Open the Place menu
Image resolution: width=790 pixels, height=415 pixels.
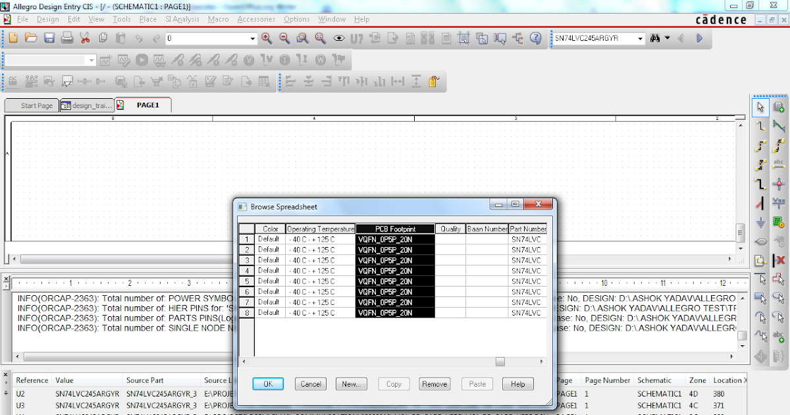(148, 19)
